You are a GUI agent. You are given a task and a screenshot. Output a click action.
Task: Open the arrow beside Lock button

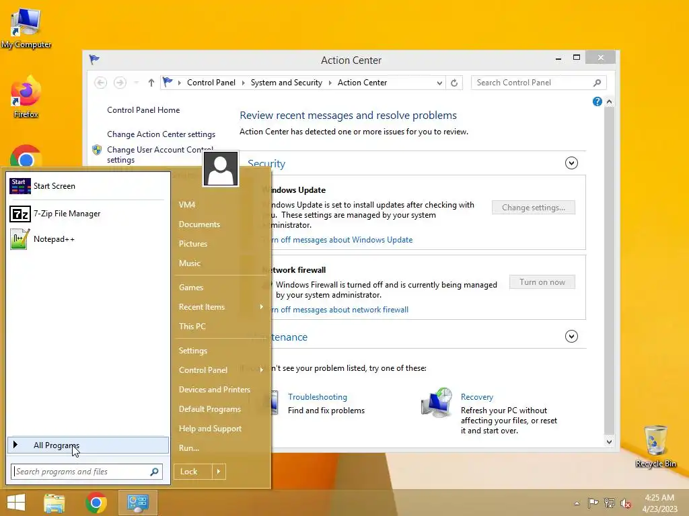pyautogui.click(x=219, y=472)
